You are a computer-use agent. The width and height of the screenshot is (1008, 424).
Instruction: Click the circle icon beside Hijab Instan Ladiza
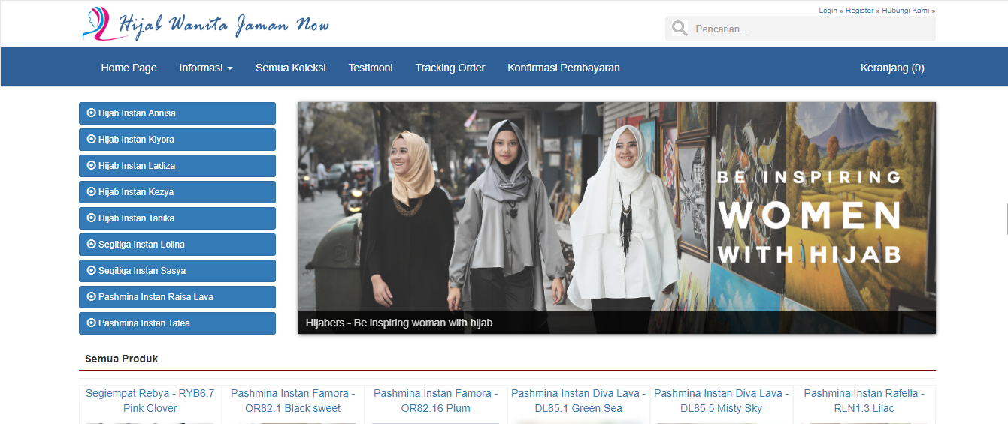tap(92, 166)
